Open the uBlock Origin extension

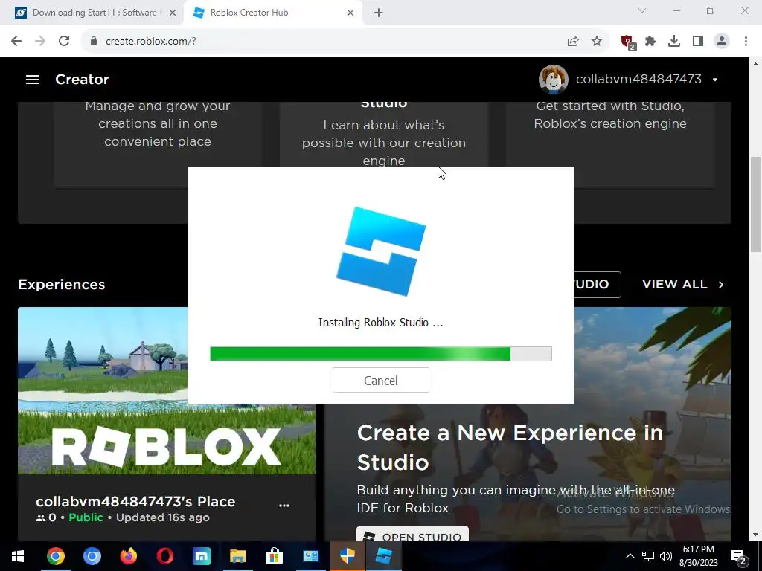point(628,42)
